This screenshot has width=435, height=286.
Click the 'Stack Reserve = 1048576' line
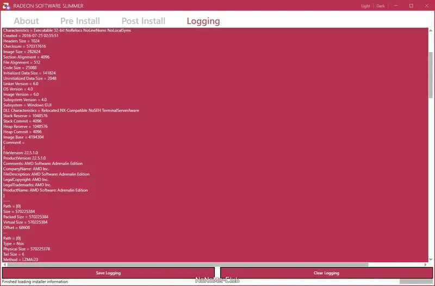pyautogui.click(x=25, y=116)
